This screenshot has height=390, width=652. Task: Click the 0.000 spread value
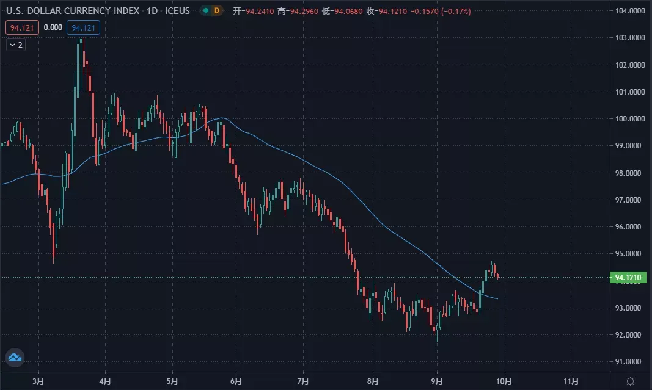tap(53, 27)
